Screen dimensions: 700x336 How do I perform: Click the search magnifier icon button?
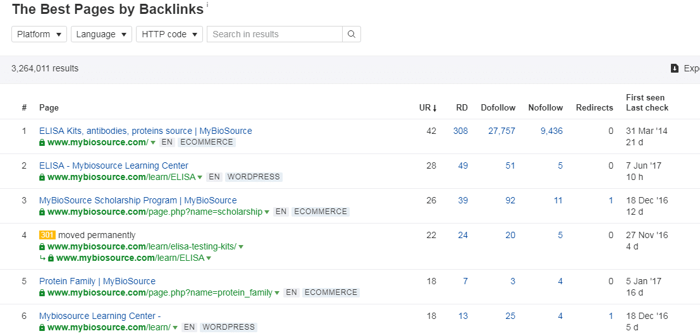point(351,34)
